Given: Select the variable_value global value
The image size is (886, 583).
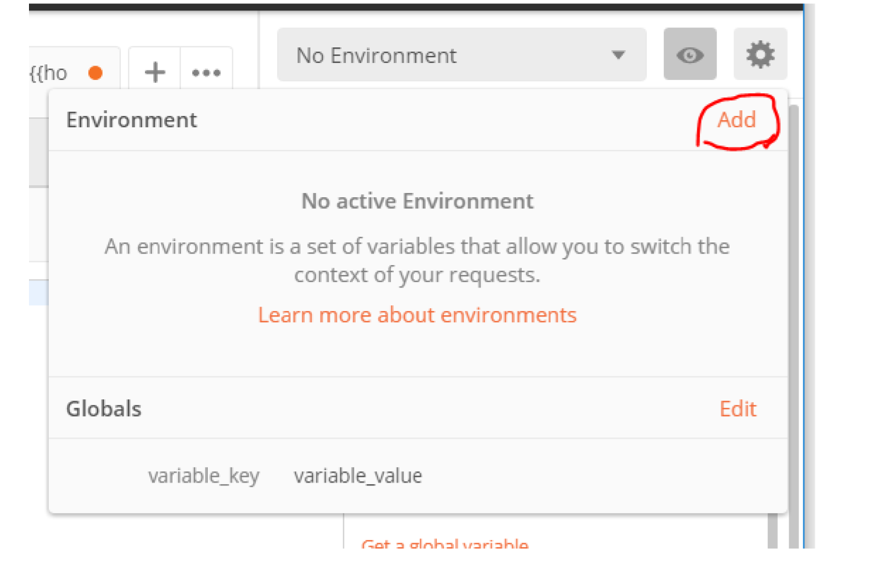Looking at the screenshot, I should [358, 476].
